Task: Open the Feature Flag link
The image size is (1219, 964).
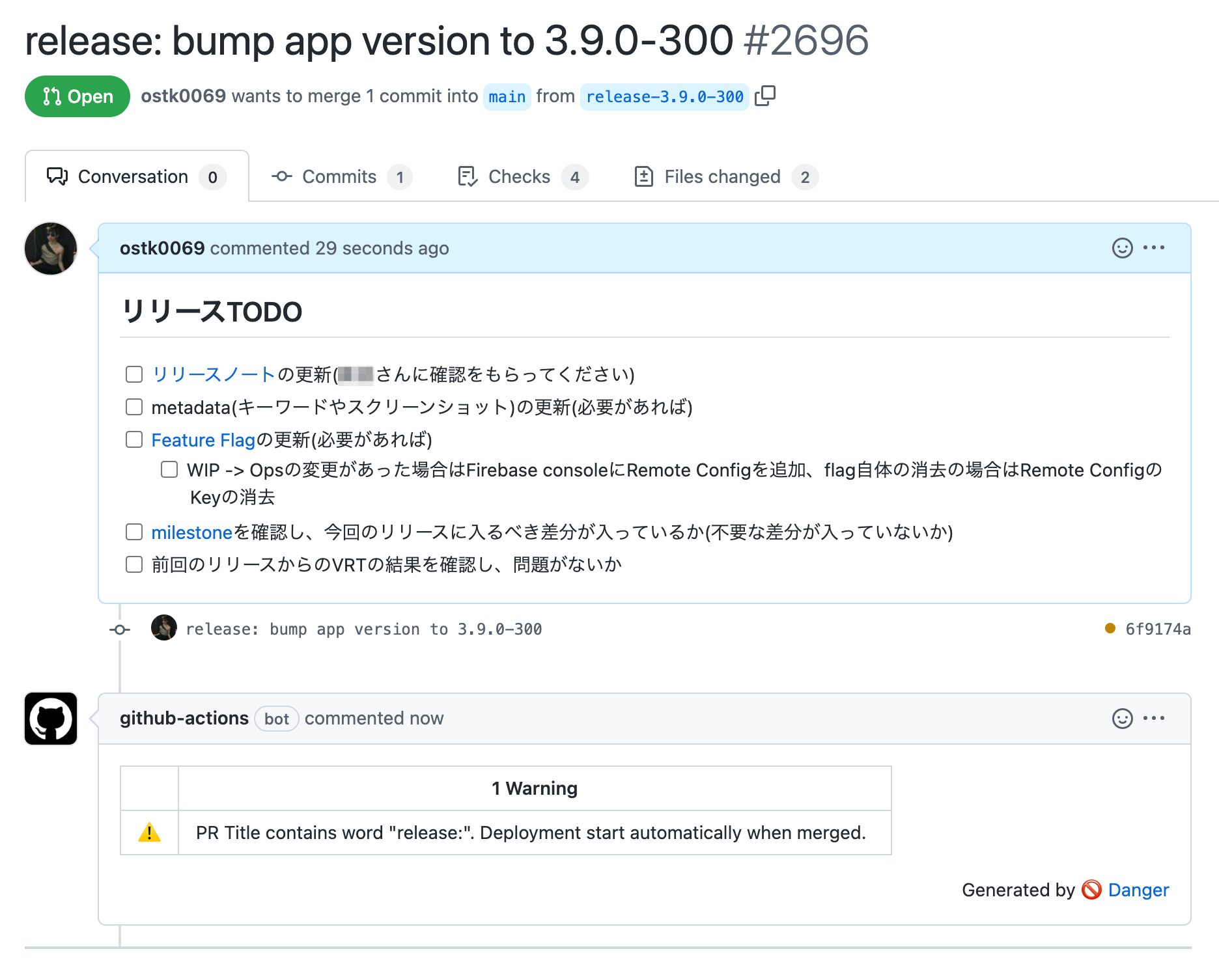Action: (x=203, y=439)
